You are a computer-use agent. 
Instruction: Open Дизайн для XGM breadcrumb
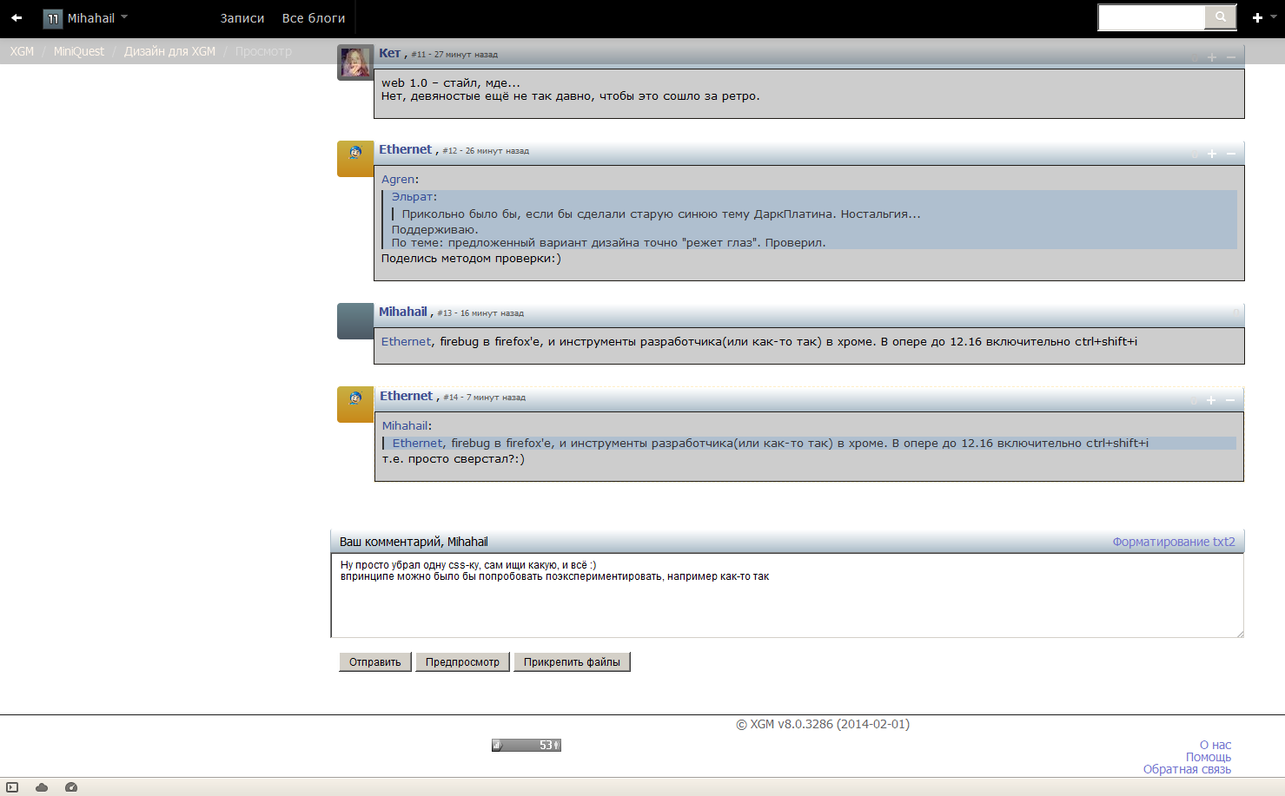169,51
